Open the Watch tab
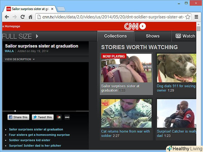The image size is (203, 152). 184,36
